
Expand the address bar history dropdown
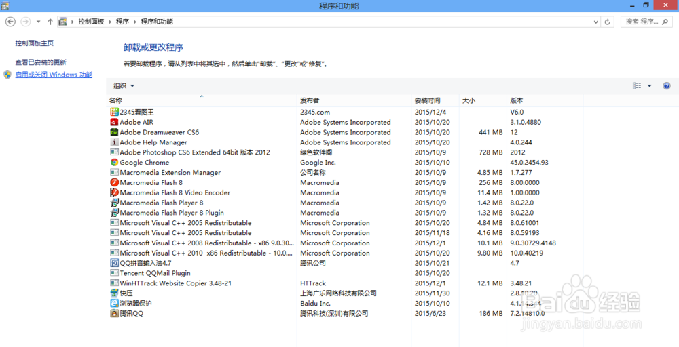coord(596,22)
